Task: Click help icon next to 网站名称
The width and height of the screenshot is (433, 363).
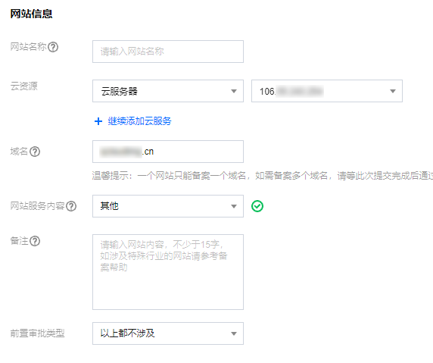Action: point(53,47)
